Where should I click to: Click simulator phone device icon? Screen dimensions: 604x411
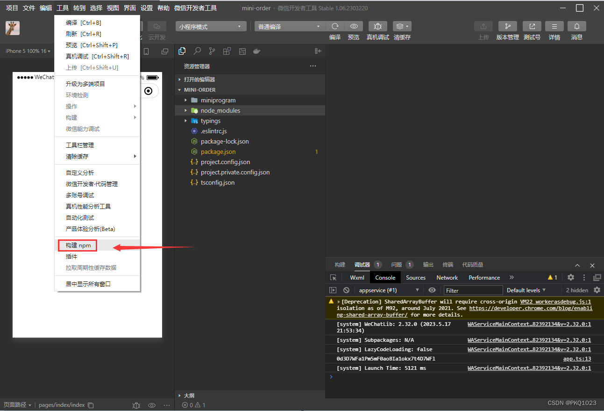point(146,51)
